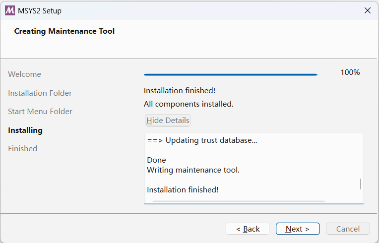This screenshot has width=379, height=243.
Task: Click the installation progress bar
Action: tap(230, 74)
